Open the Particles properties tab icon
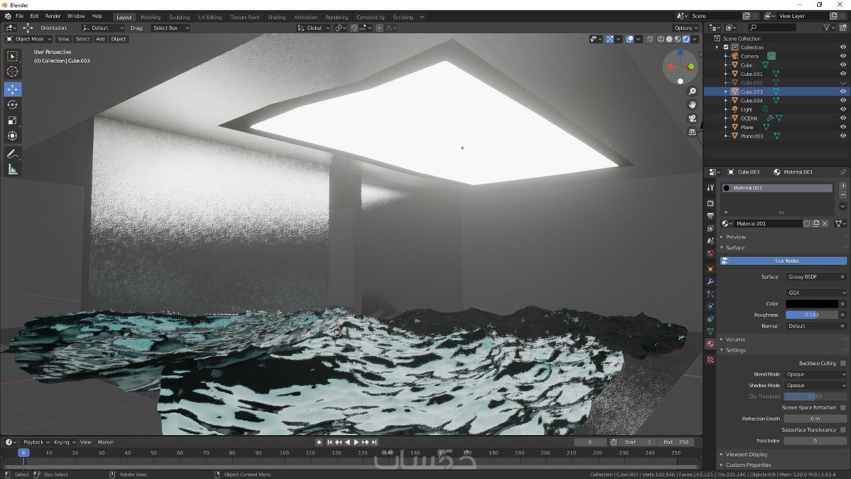 pyautogui.click(x=710, y=294)
